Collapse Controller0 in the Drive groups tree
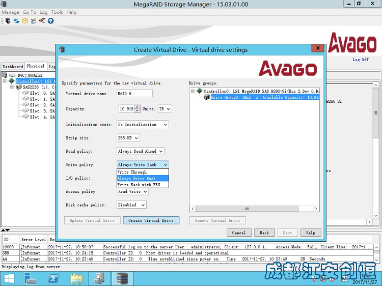Screen dimensions: 382x286 [193, 91]
